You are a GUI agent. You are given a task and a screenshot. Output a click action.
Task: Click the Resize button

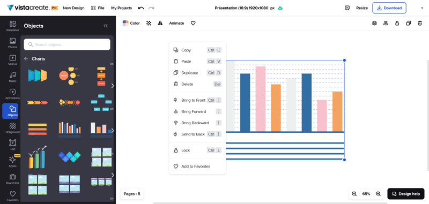[x=362, y=8]
